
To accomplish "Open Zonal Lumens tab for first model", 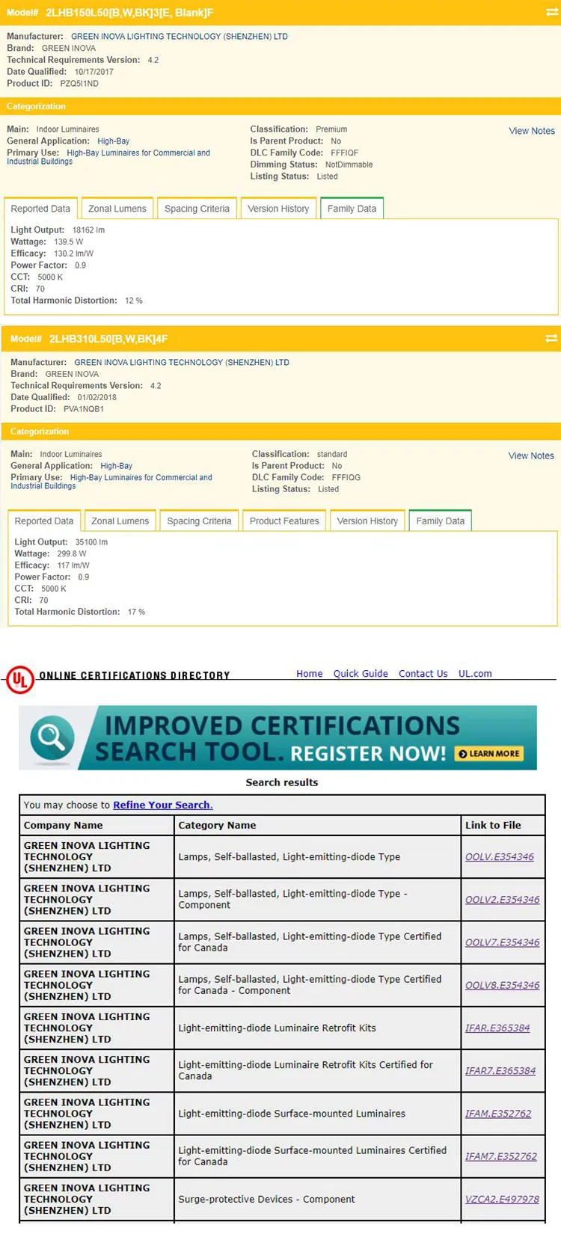I will click(117, 209).
